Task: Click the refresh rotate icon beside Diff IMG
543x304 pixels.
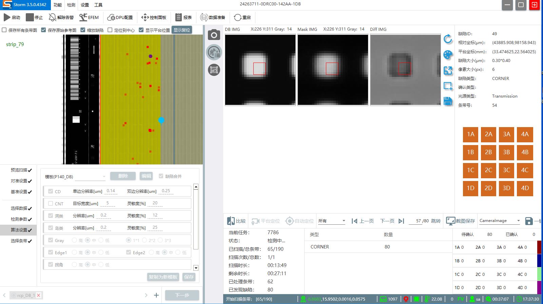Action: [x=448, y=39]
